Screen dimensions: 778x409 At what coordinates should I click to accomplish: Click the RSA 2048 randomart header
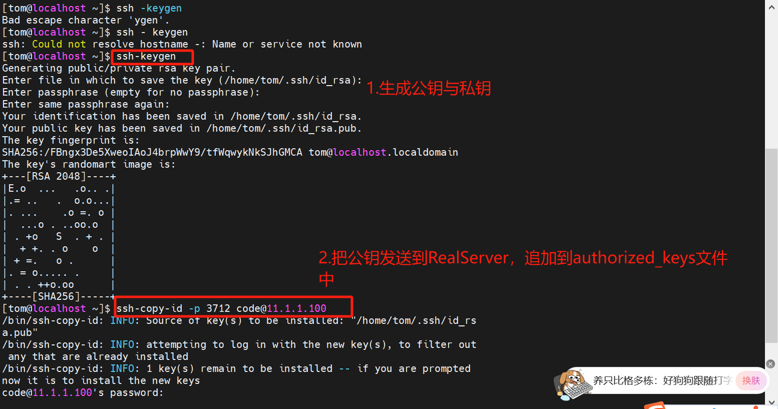(x=59, y=176)
